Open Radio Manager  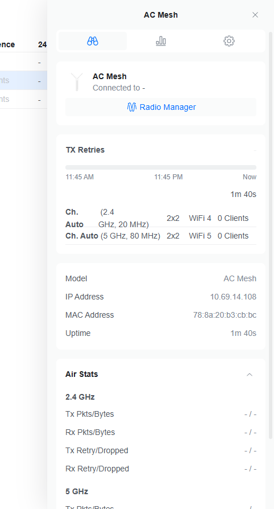(161, 107)
